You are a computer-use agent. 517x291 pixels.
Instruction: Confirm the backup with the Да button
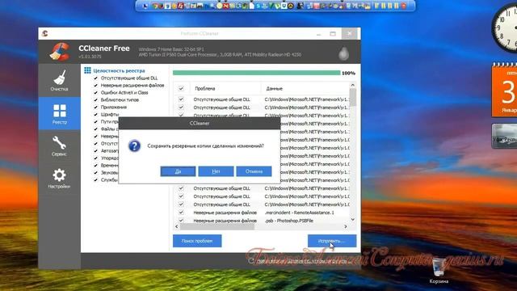click(x=178, y=171)
